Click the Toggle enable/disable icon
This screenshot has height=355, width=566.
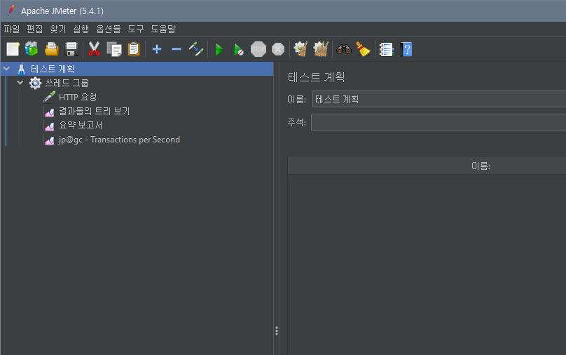(x=196, y=49)
